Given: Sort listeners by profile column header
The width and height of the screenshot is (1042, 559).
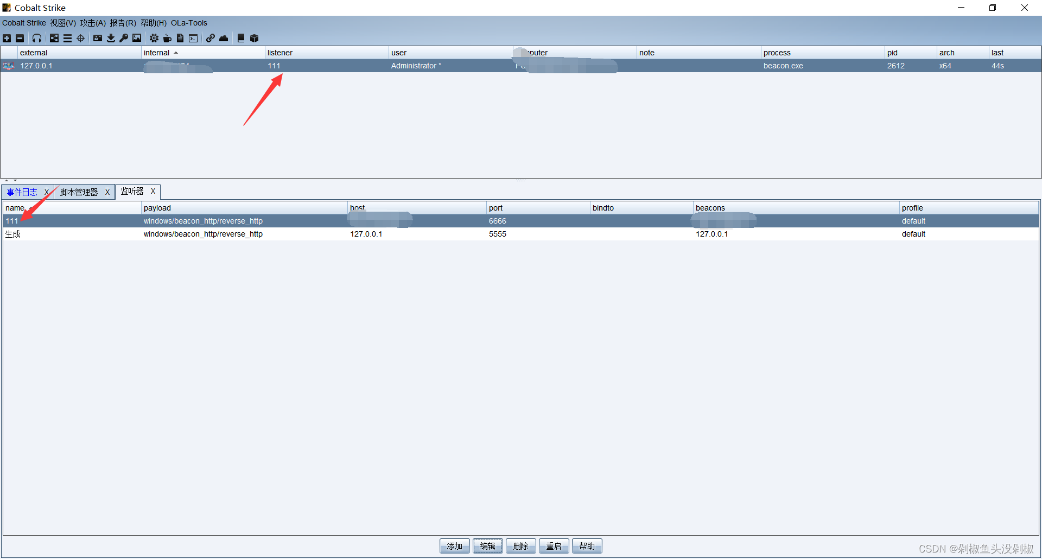Looking at the screenshot, I should click(x=969, y=208).
